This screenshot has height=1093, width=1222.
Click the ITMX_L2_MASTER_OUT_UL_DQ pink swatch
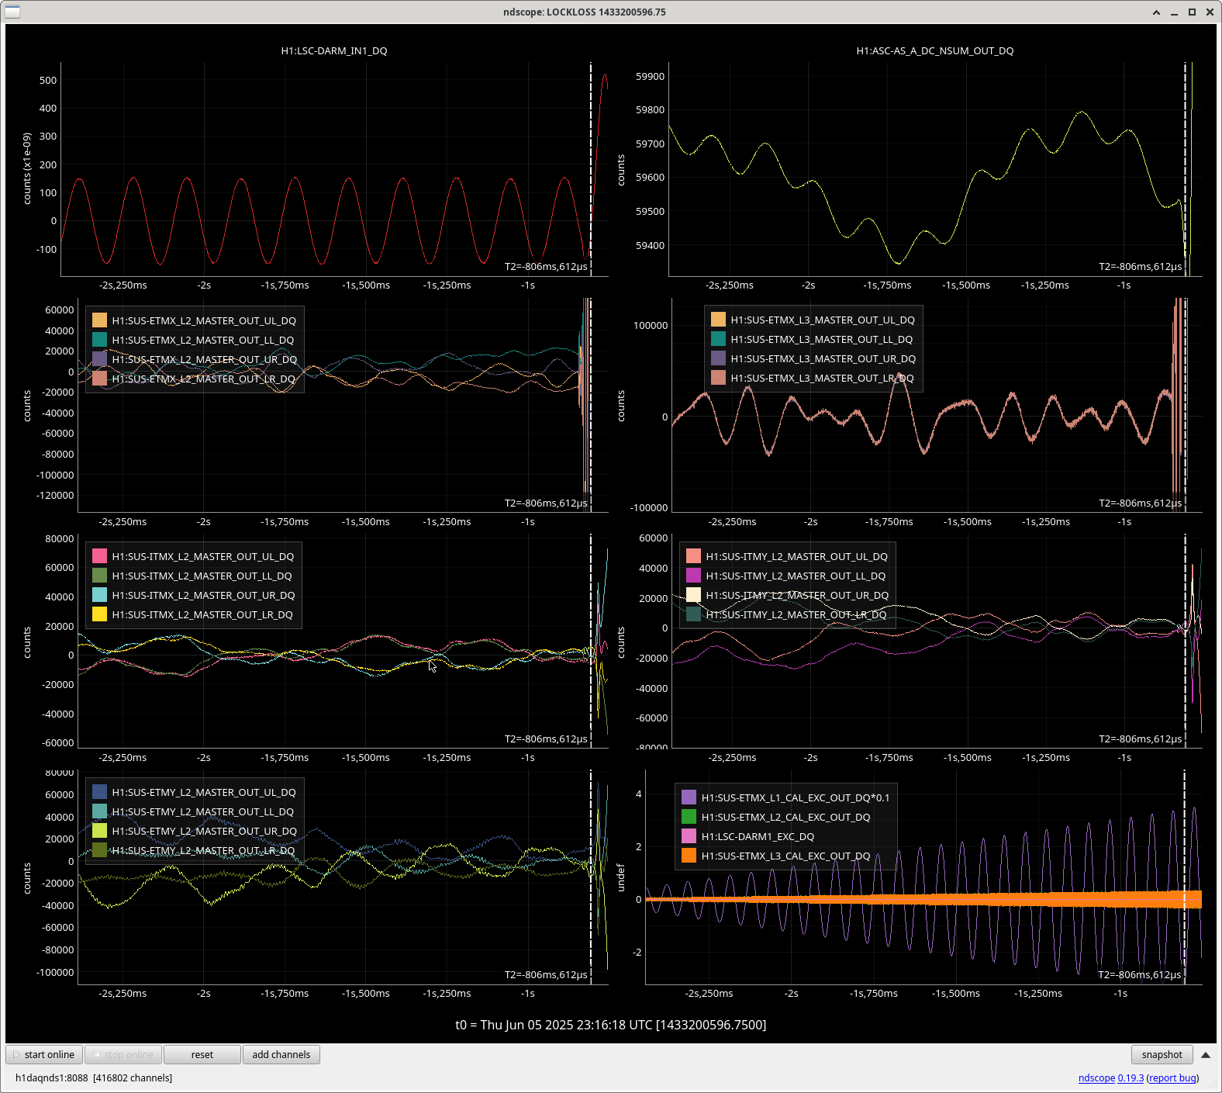coord(99,556)
